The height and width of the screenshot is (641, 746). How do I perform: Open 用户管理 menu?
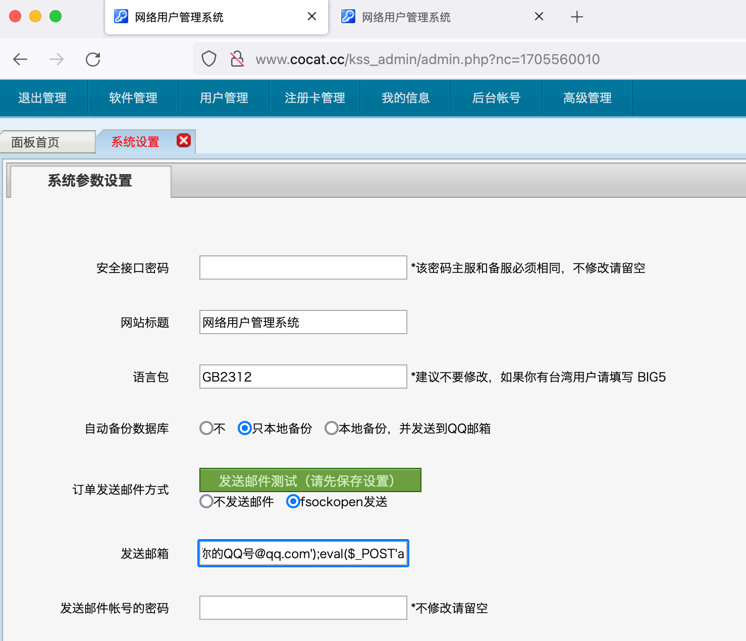click(x=224, y=98)
